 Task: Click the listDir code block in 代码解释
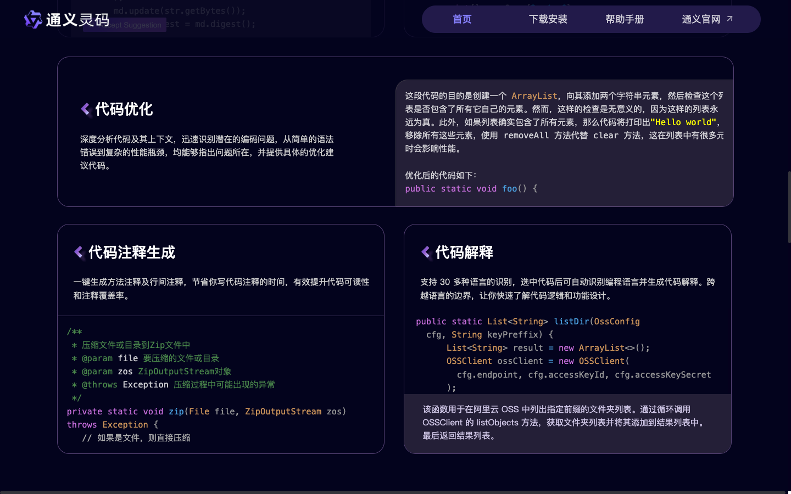click(566, 354)
